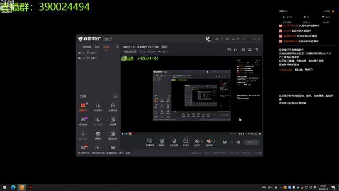This screenshot has width=339, height=191.
Task: Click the greyed start-streaming button
Action: [251, 142]
